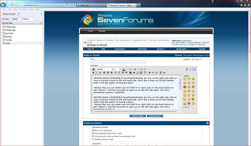Expand the Community menu
251x146 pixels.
120,49
